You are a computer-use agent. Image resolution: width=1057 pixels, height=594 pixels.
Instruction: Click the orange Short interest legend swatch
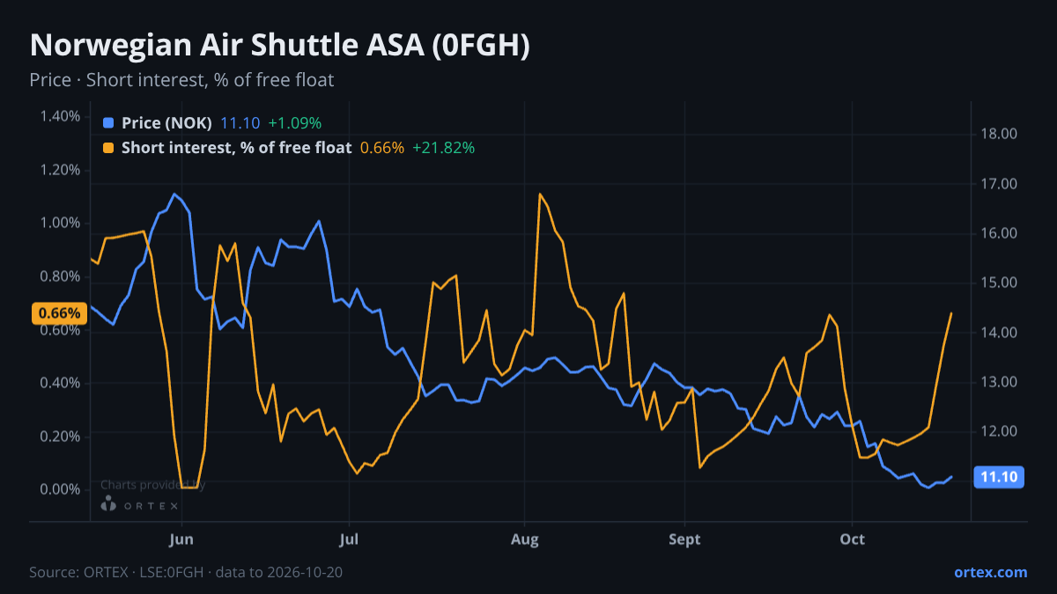[108, 148]
